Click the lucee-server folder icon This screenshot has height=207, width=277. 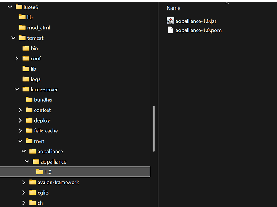26,89
